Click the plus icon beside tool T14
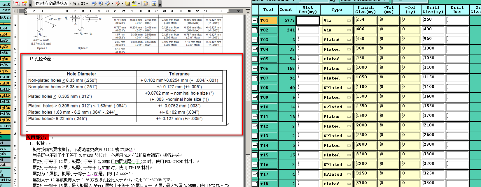 click(255, 145)
